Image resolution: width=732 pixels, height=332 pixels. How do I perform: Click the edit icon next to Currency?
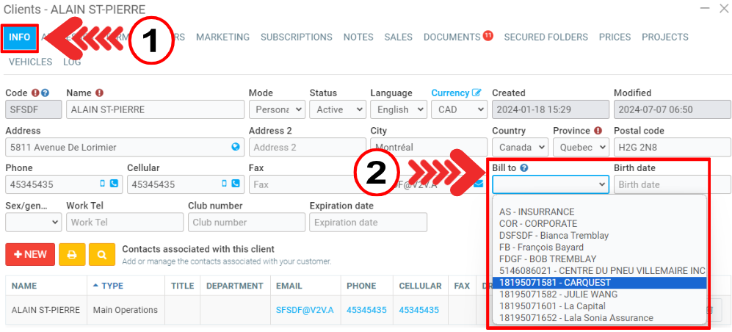477,93
